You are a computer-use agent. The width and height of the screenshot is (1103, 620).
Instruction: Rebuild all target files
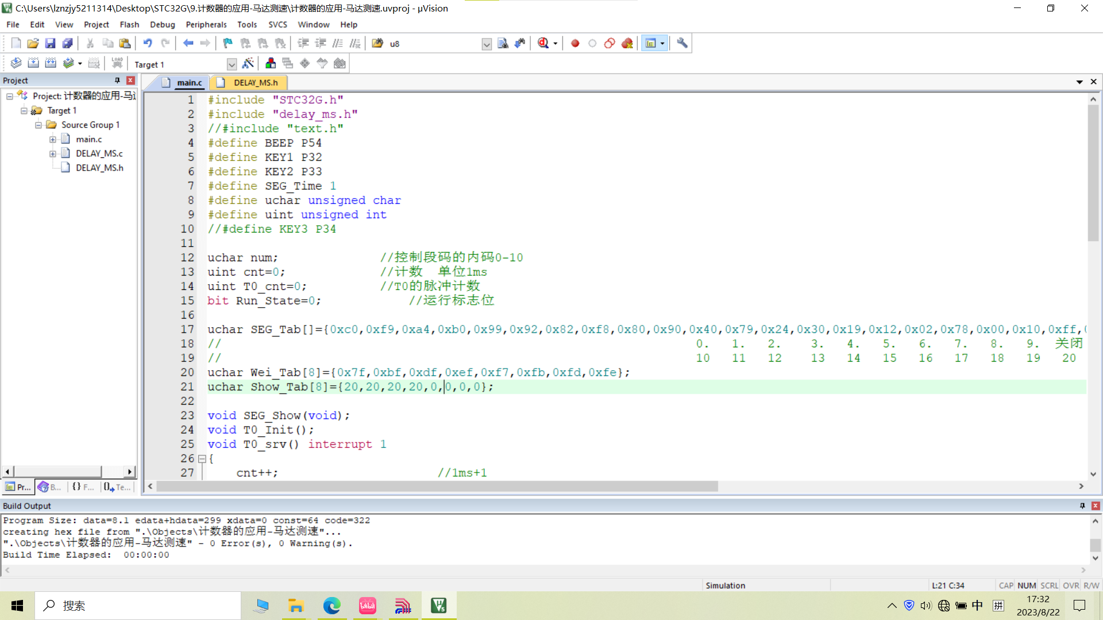click(x=51, y=63)
